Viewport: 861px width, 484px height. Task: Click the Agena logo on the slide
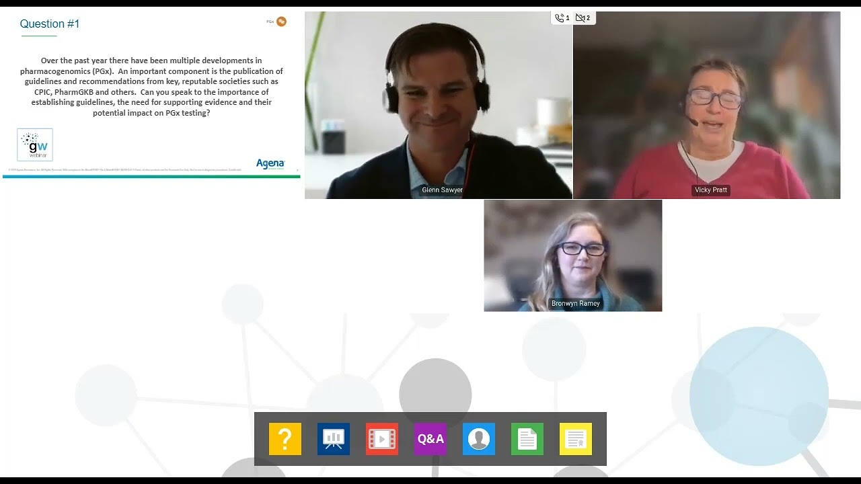pyautogui.click(x=270, y=164)
